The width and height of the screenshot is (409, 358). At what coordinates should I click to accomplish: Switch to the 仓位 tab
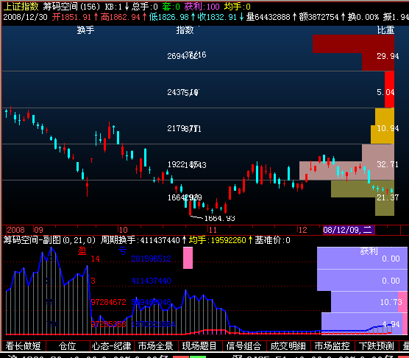[x=68, y=346]
